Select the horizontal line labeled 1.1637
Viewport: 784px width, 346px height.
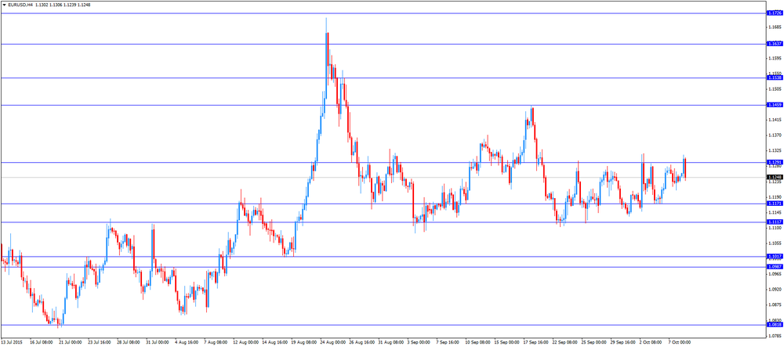pos(383,44)
